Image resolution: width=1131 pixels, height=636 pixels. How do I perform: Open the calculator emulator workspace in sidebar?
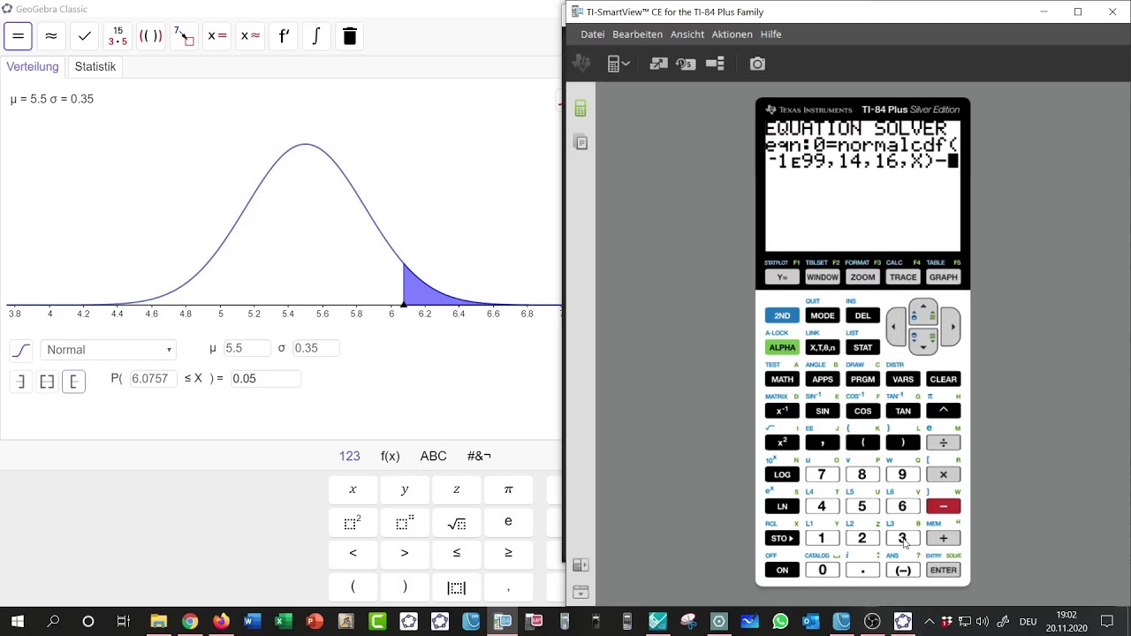(581, 109)
